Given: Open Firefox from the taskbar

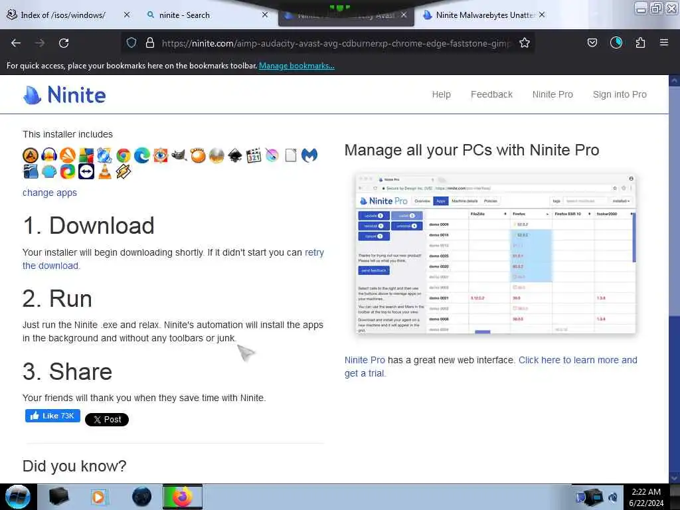Looking at the screenshot, I should [183, 497].
